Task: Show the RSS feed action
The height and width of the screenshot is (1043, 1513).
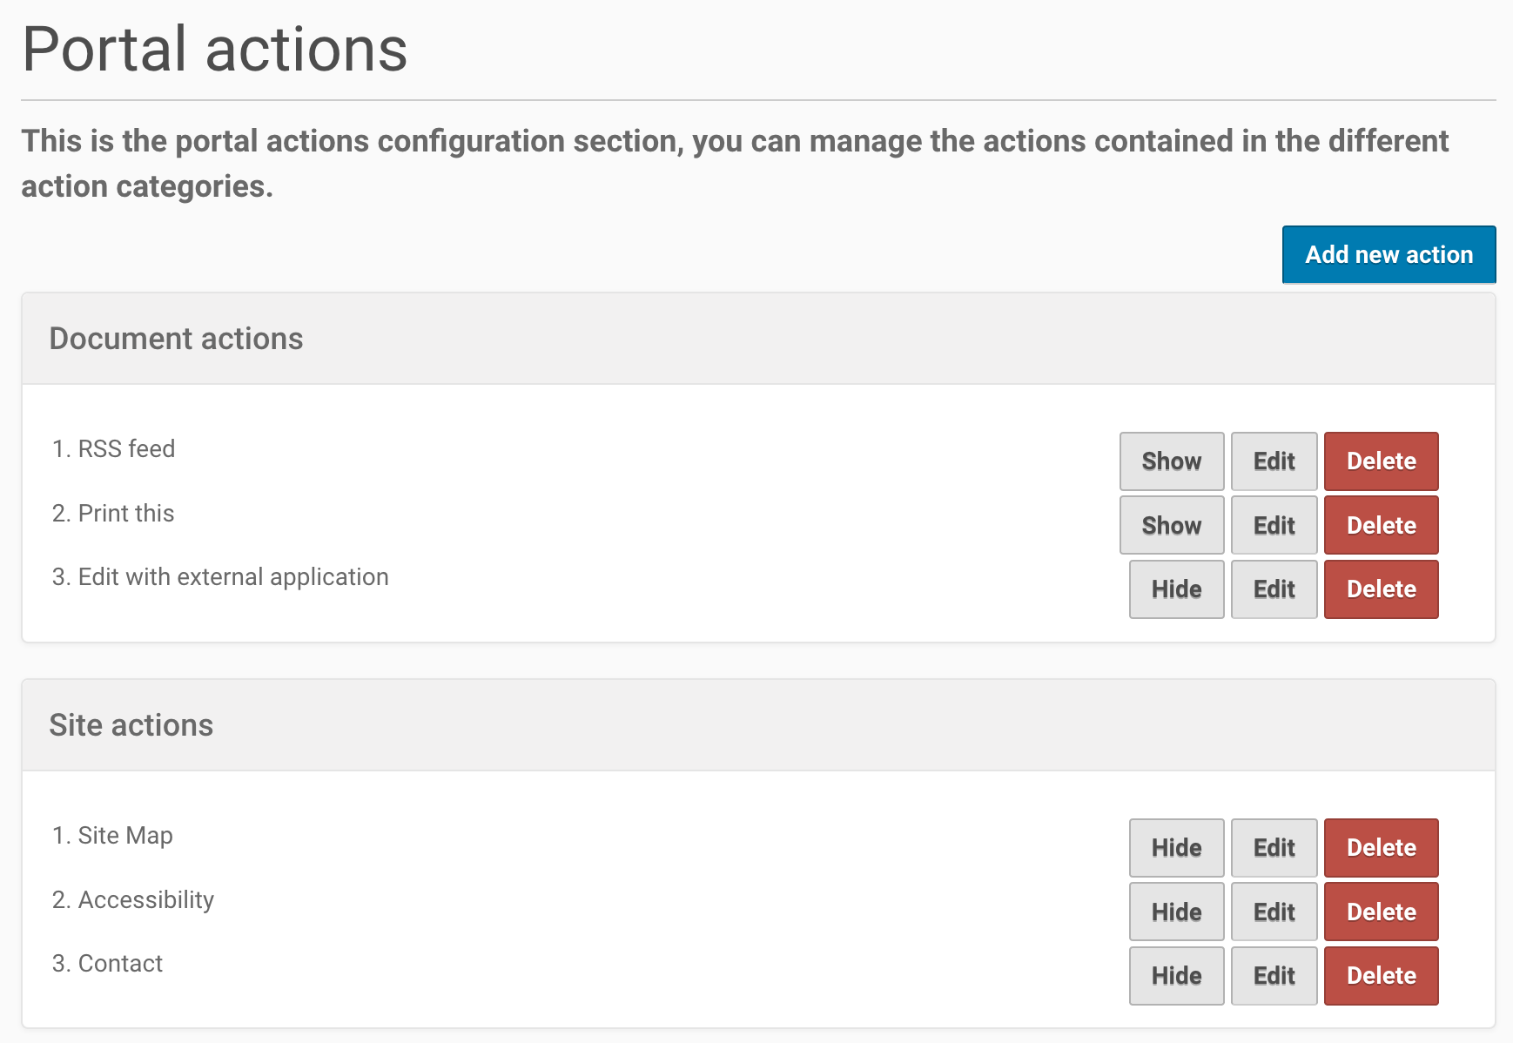Action: point(1171,461)
